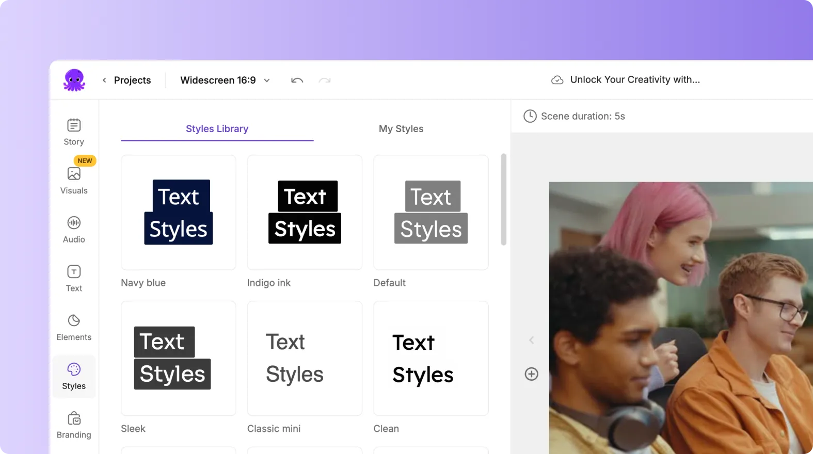Viewport: 813px width, 454px height.
Task: Open the Audio panel in sidebar
Action: click(x=74, y=230)
